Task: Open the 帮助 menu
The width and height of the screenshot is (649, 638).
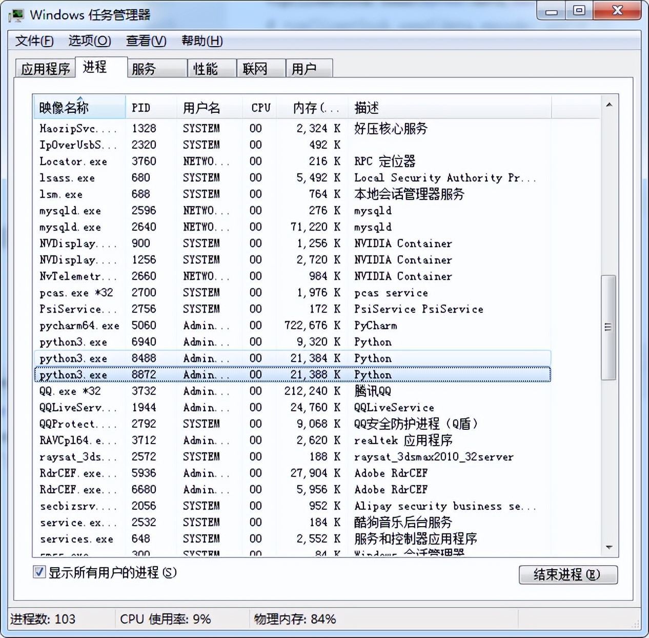Action: point(201,41)
